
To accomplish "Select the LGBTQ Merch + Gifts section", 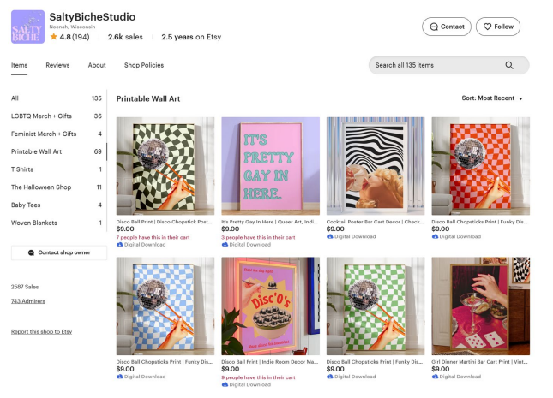I will point(44,116).
